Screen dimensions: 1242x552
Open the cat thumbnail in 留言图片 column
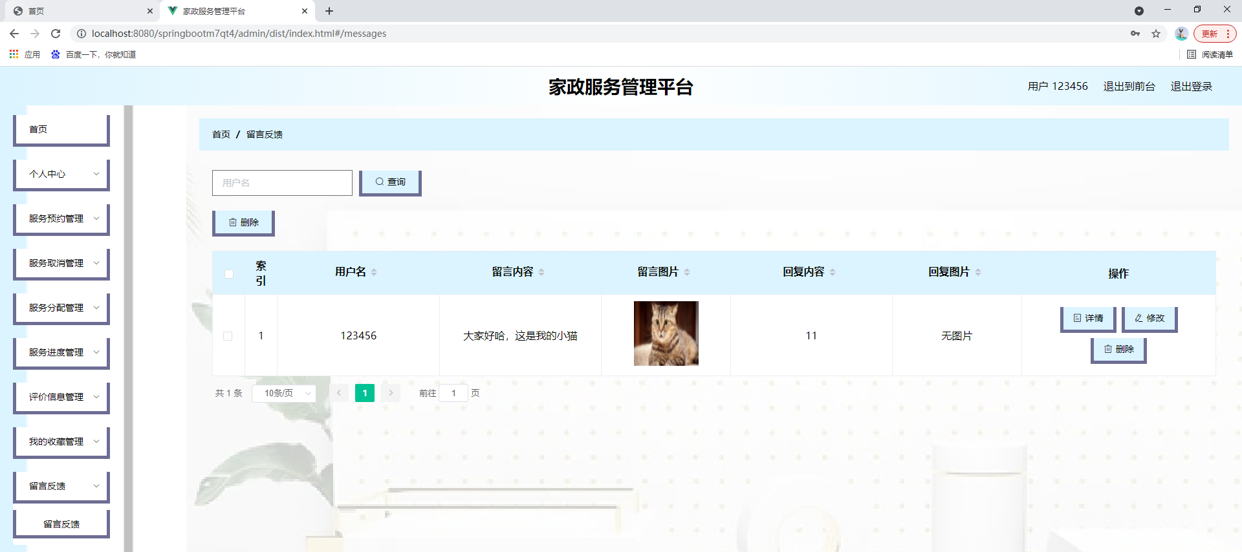pos(666,334)
